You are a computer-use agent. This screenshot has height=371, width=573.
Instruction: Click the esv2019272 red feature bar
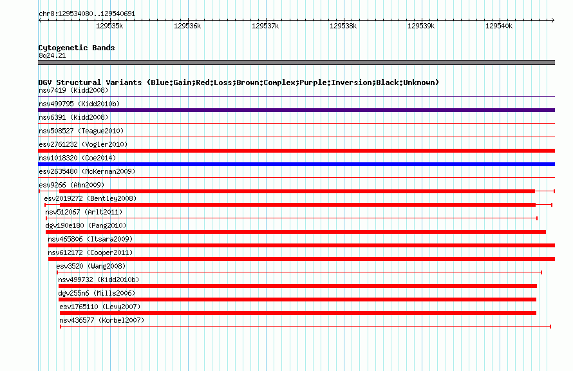pyautogui.click(x=298, y=205)
